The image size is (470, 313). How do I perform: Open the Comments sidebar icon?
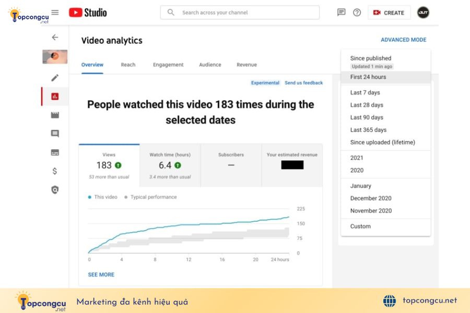[55, 134]
